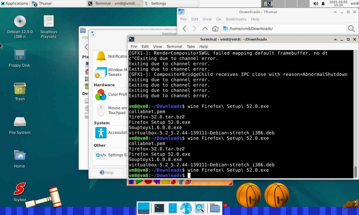Viewport: 359px width, 215px height.
Task: Click the volume icon in the top panel
Action: [x=316, y=4]
